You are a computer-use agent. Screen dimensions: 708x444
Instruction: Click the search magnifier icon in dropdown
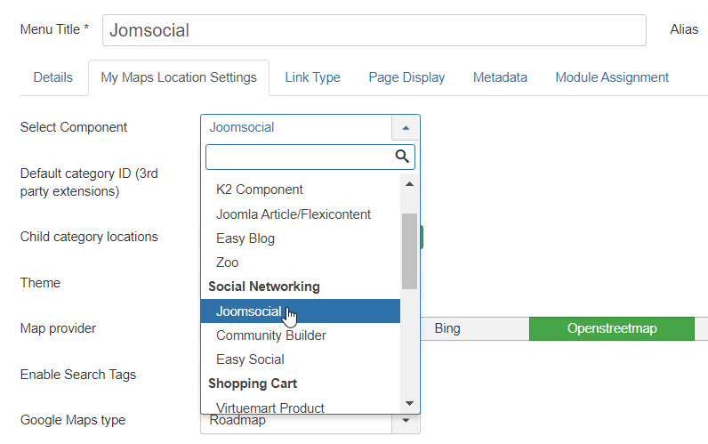pos(402,157)
